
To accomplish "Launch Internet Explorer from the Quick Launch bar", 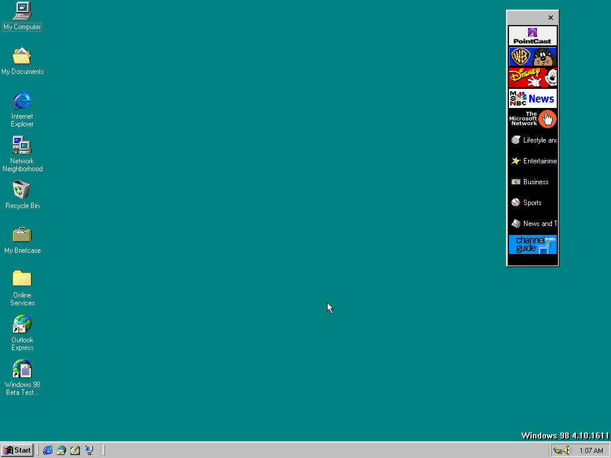I will pos(48,450).
